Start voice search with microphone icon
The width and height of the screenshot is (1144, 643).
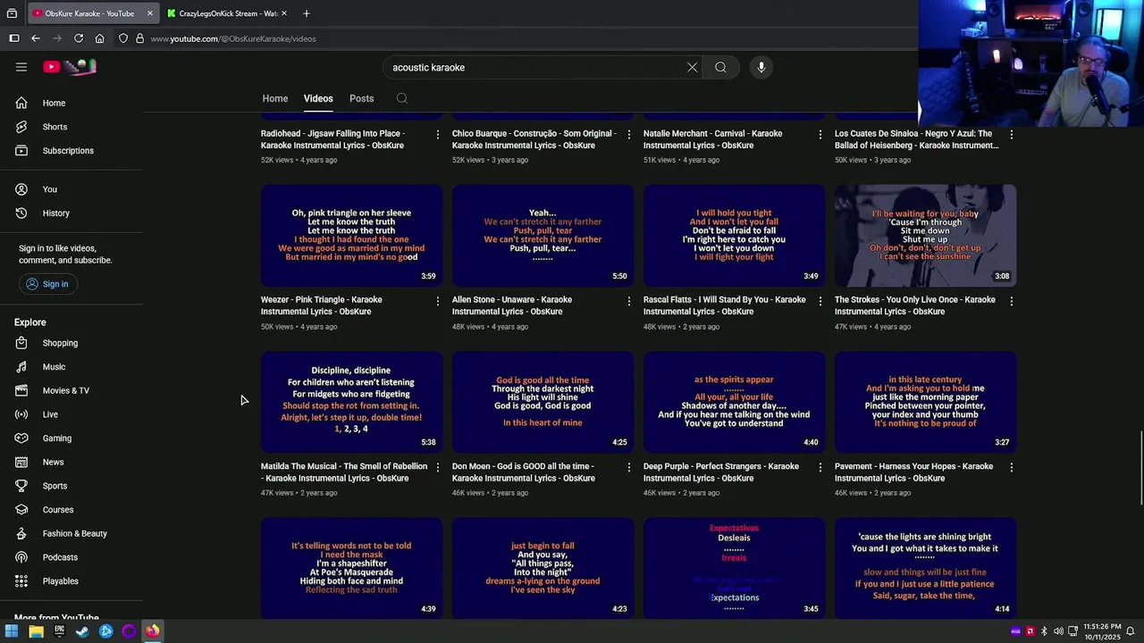761,67
